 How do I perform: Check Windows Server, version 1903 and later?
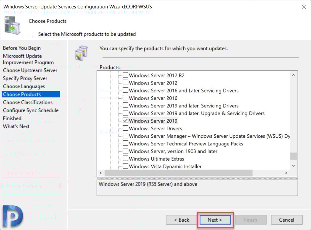125,151
